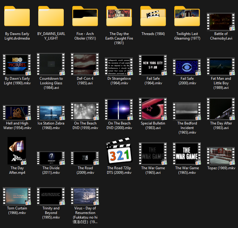The width and height of the screenshot is (238, 228).
Task: Select Topaz (1969).mkv thumbnail
Action: point(221,156)
